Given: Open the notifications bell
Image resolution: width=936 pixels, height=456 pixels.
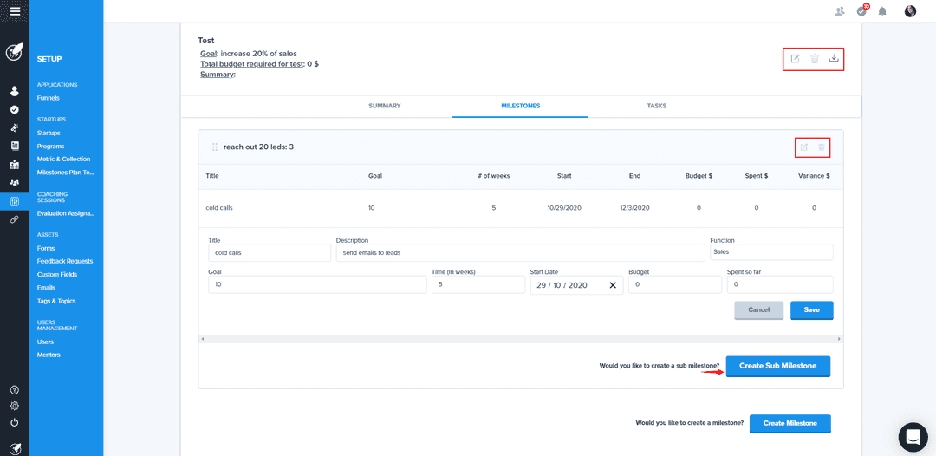Looking at the screenshot, I should [882, 11].
